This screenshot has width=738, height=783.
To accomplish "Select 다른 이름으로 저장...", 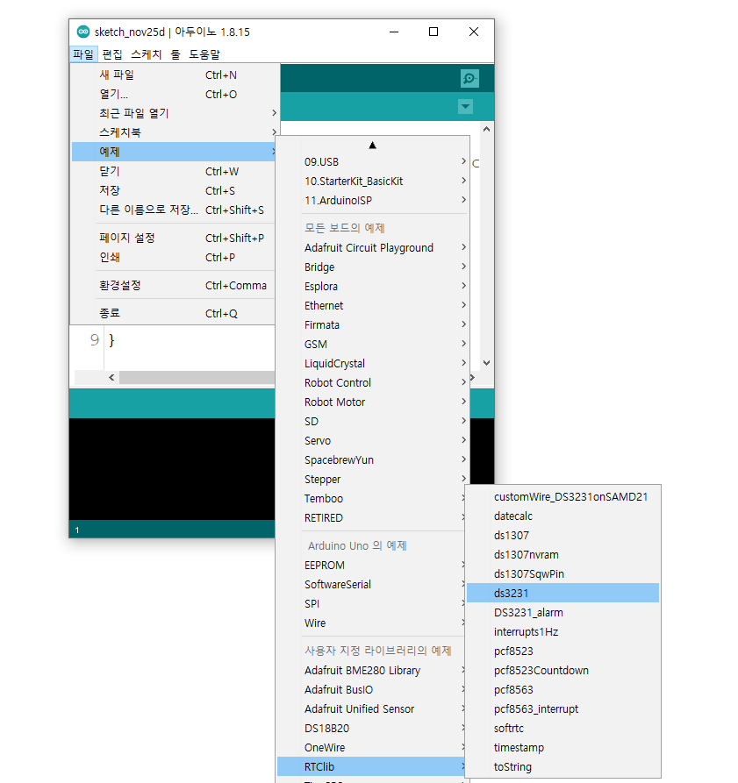I will pyautogui.click(x=174, y=210).
